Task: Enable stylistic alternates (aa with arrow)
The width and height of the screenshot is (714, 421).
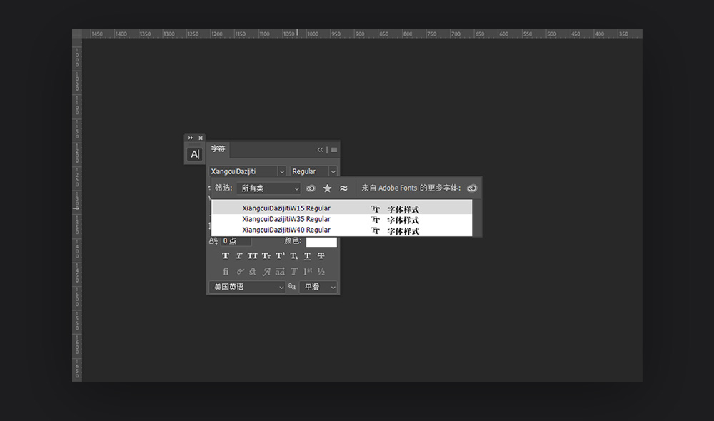Action: [280, 272]
